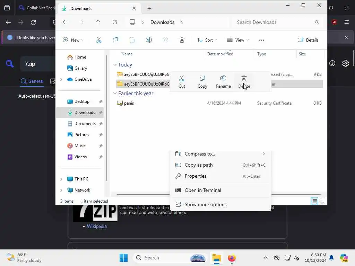Toggle the Details pane
The image size is (355, 266).
point(308,40)
